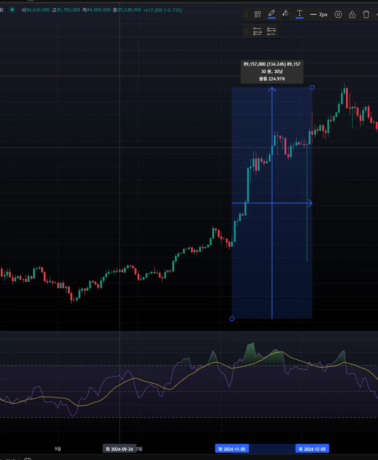Click the closing price value 85,248,000
Image resolution: width=378 pixels, height=460 pixels.
tap(129, 10)
